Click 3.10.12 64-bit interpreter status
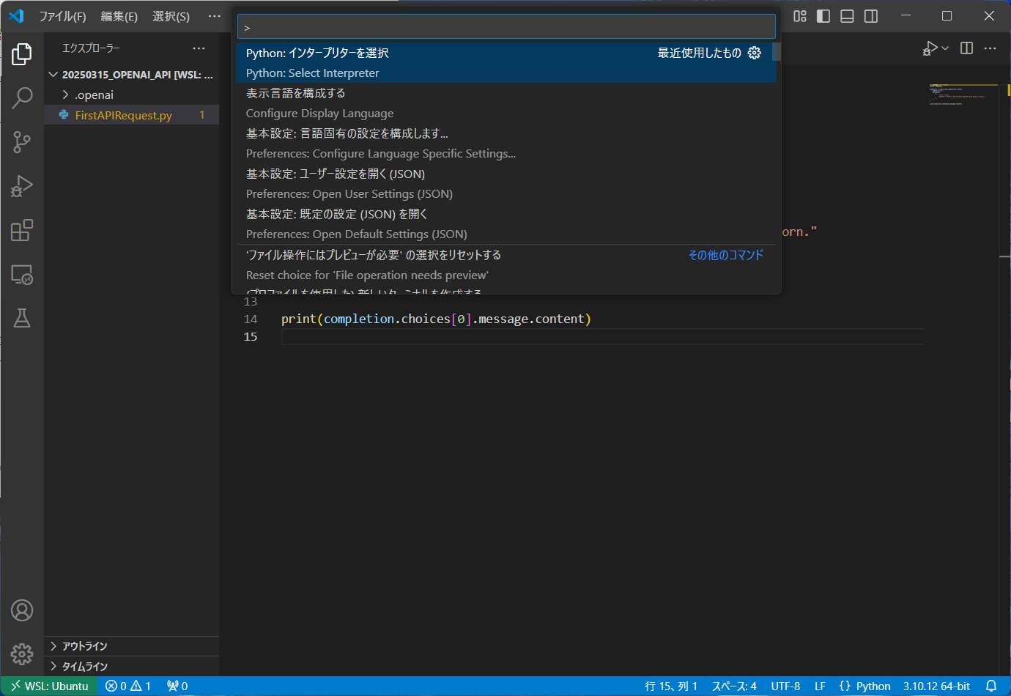The width and height of the screenshot is (1011, 696). [936, 686]
